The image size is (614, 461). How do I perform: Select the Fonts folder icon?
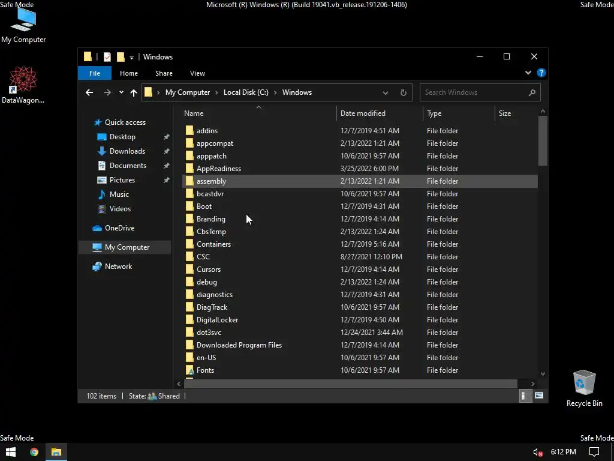pyautogui.click(x=189, y=370)
